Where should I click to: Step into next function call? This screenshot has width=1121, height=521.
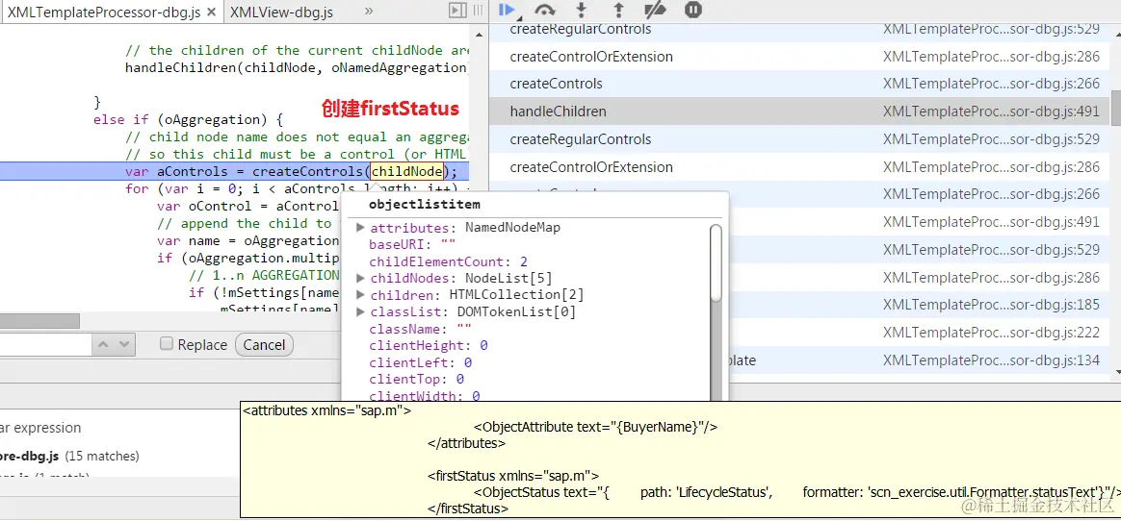(x=582, y=10)
